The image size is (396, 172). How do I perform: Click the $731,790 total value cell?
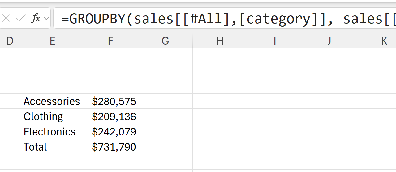(114, 147)
